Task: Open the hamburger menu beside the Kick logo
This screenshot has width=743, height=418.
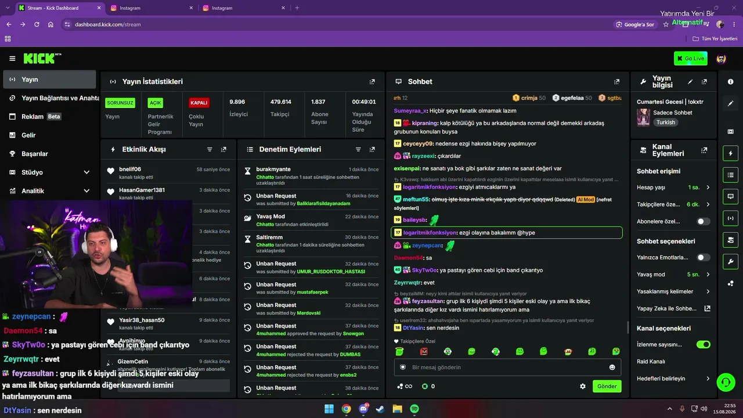Action: pyautogui.click(x=12, y=59)
